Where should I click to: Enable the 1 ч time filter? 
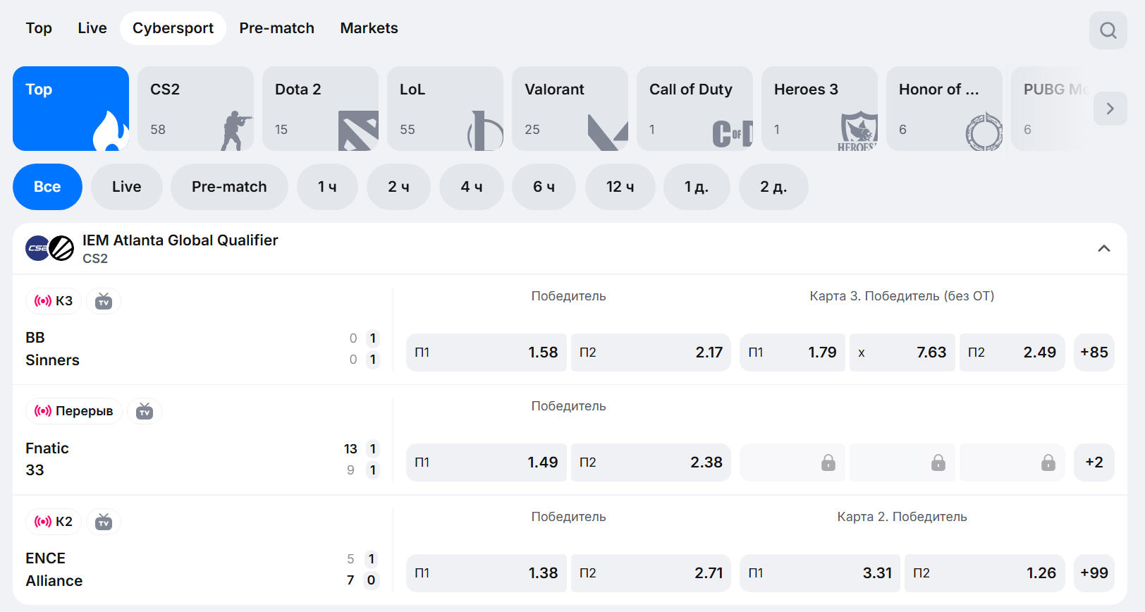[x=327, y=187]
